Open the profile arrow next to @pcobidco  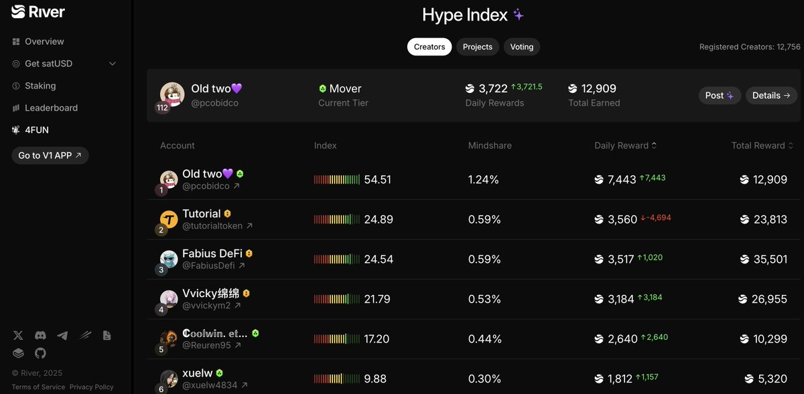237,187
